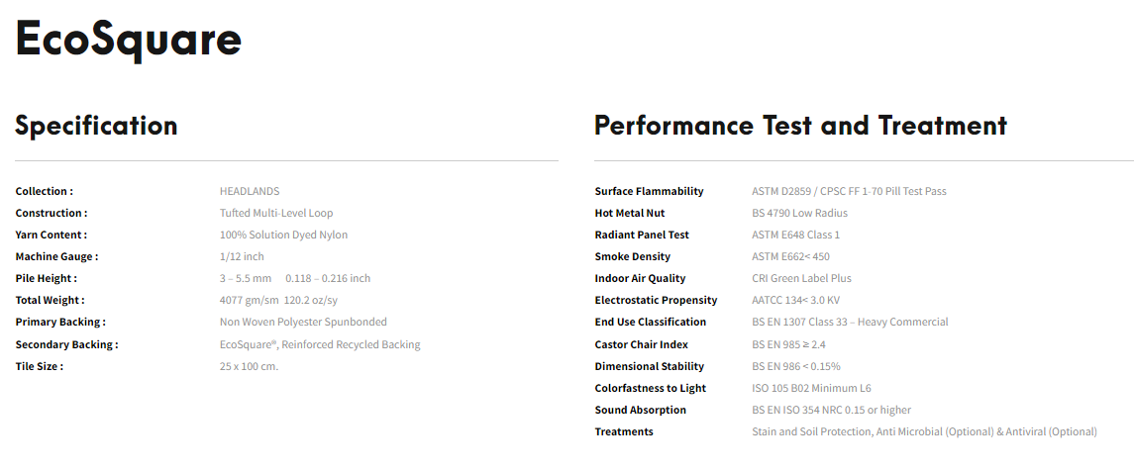
Task: Click the Colorfastness to Light label
Action: 650,388
